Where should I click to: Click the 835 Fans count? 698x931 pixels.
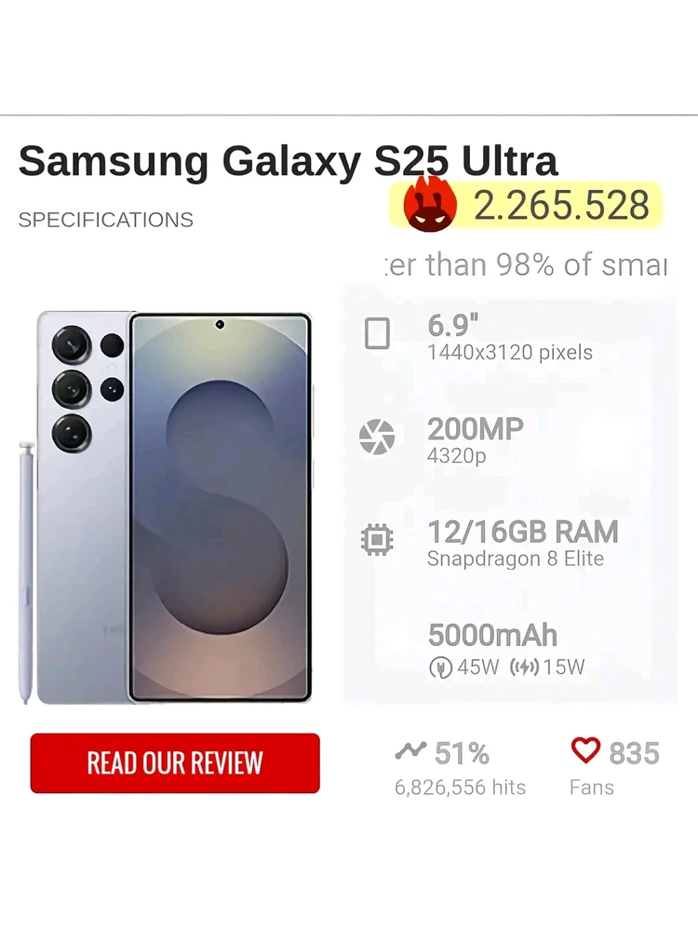[x=634, y=753]
